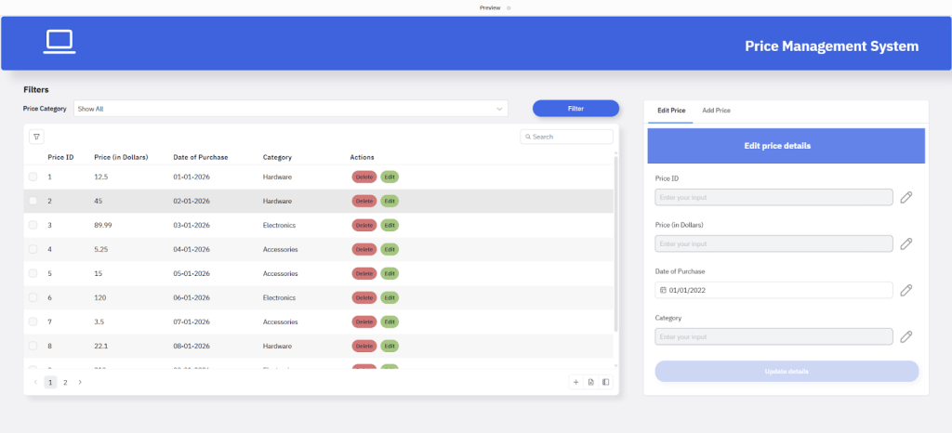Click the pencil icon beside Date of Purchase

click(906, 290)
